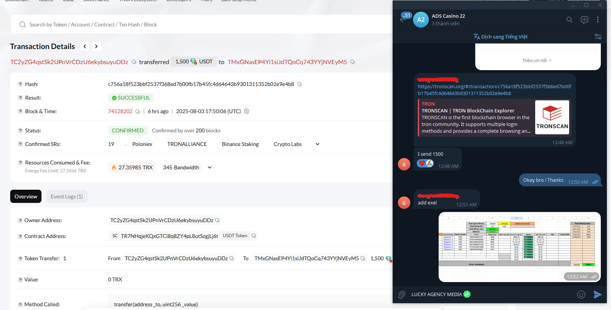Minimize the Telegram window
This screenshot has height=310, width=611.
point(573,5)
